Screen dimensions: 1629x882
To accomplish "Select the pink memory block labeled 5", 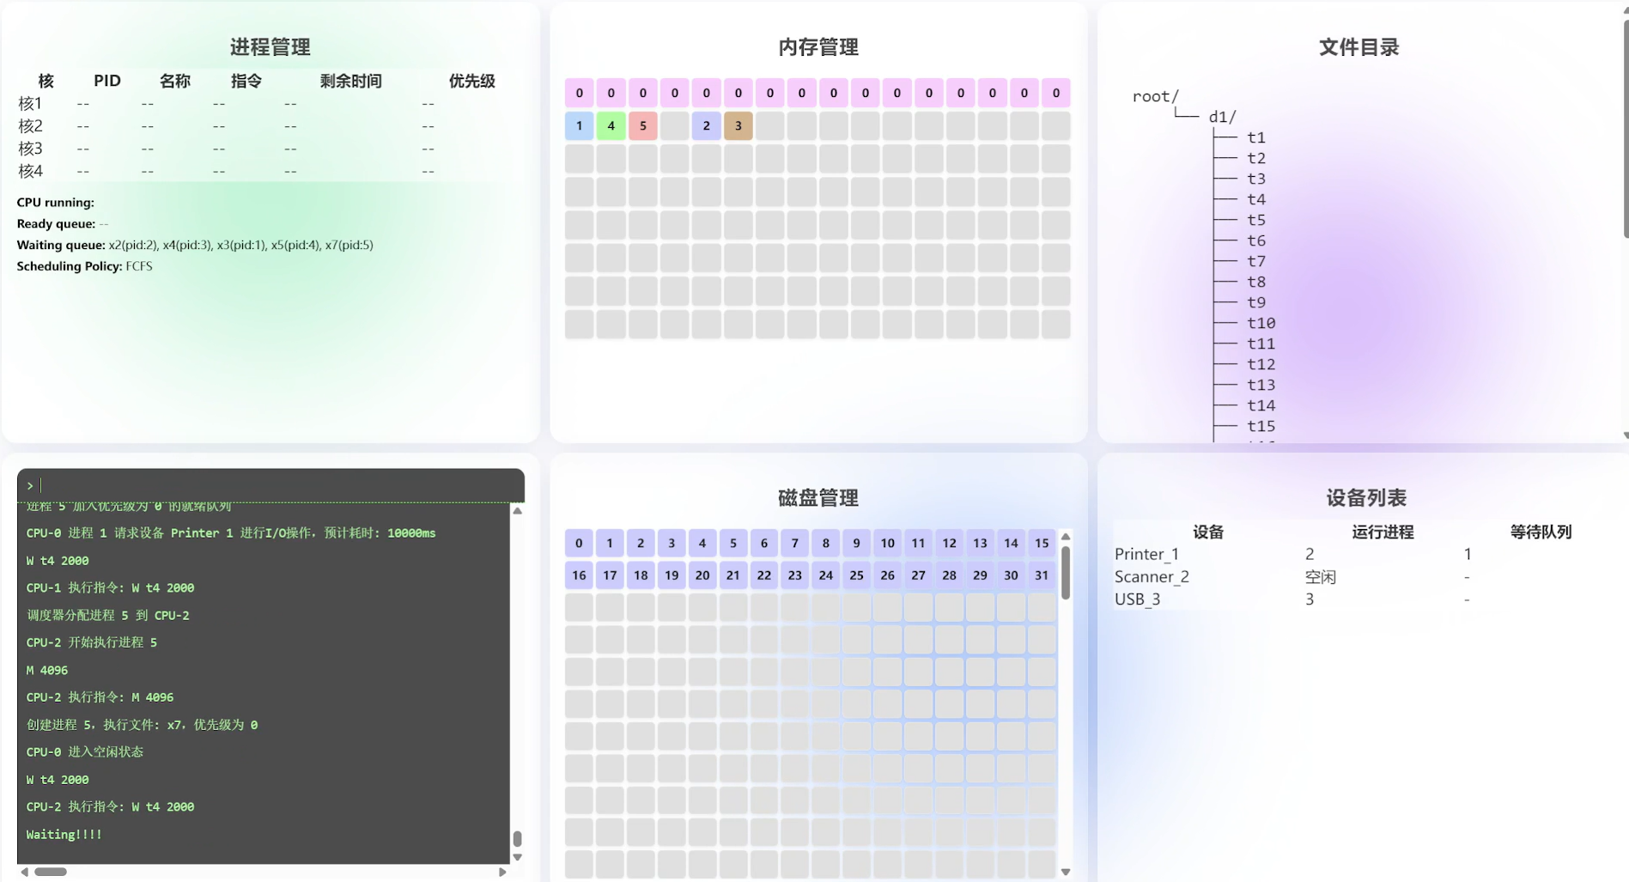I will pos(642,125).
